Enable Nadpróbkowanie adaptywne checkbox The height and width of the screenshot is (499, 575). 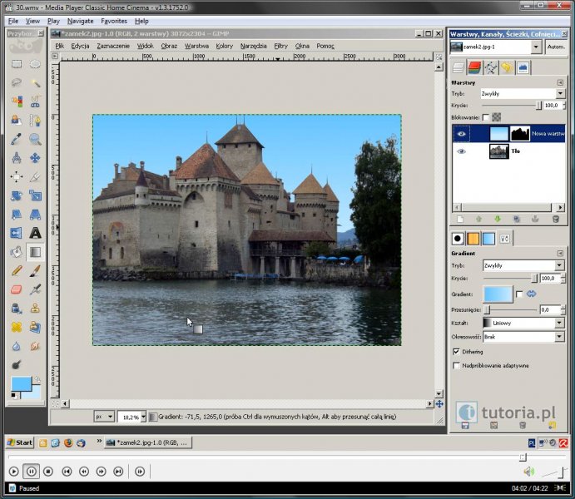[x=456, y=365]
